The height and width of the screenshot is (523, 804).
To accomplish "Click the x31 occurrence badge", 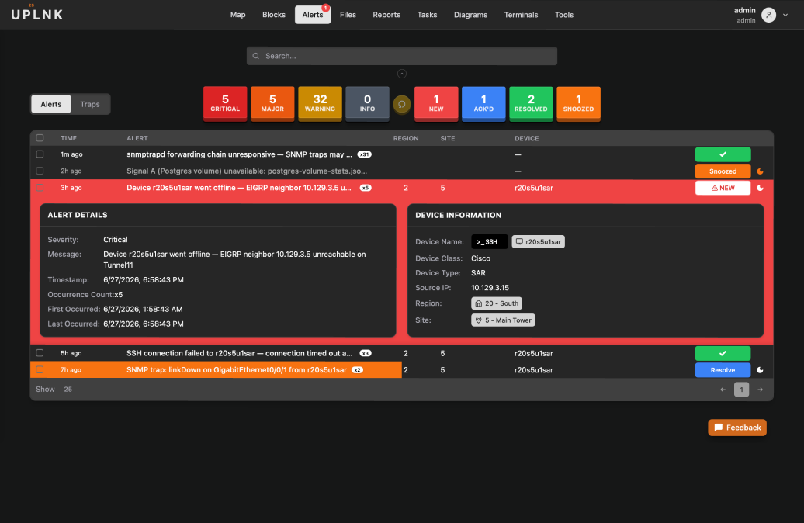I will click(364, 154).
